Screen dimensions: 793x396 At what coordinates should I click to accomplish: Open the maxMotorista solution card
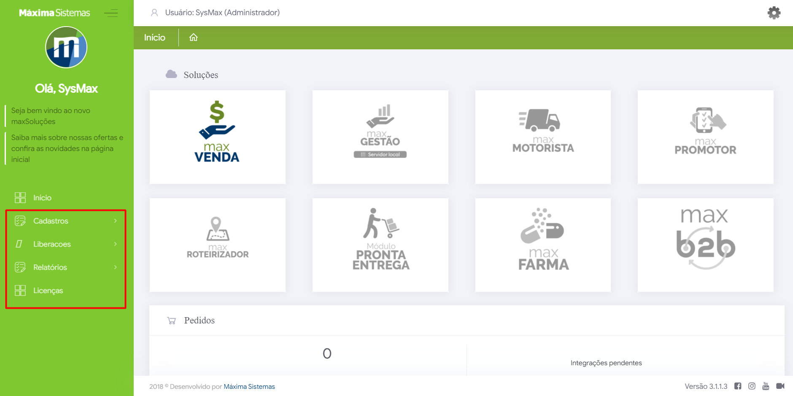[x=543, y=137]
